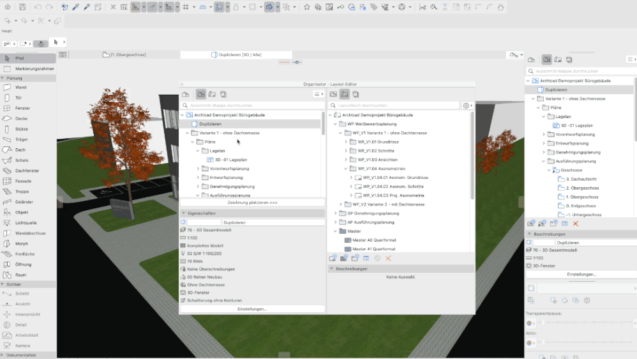Screen dimensions: 637x359
Task: Select the Treppe (stair) tool
Action: tap(22, 191)
